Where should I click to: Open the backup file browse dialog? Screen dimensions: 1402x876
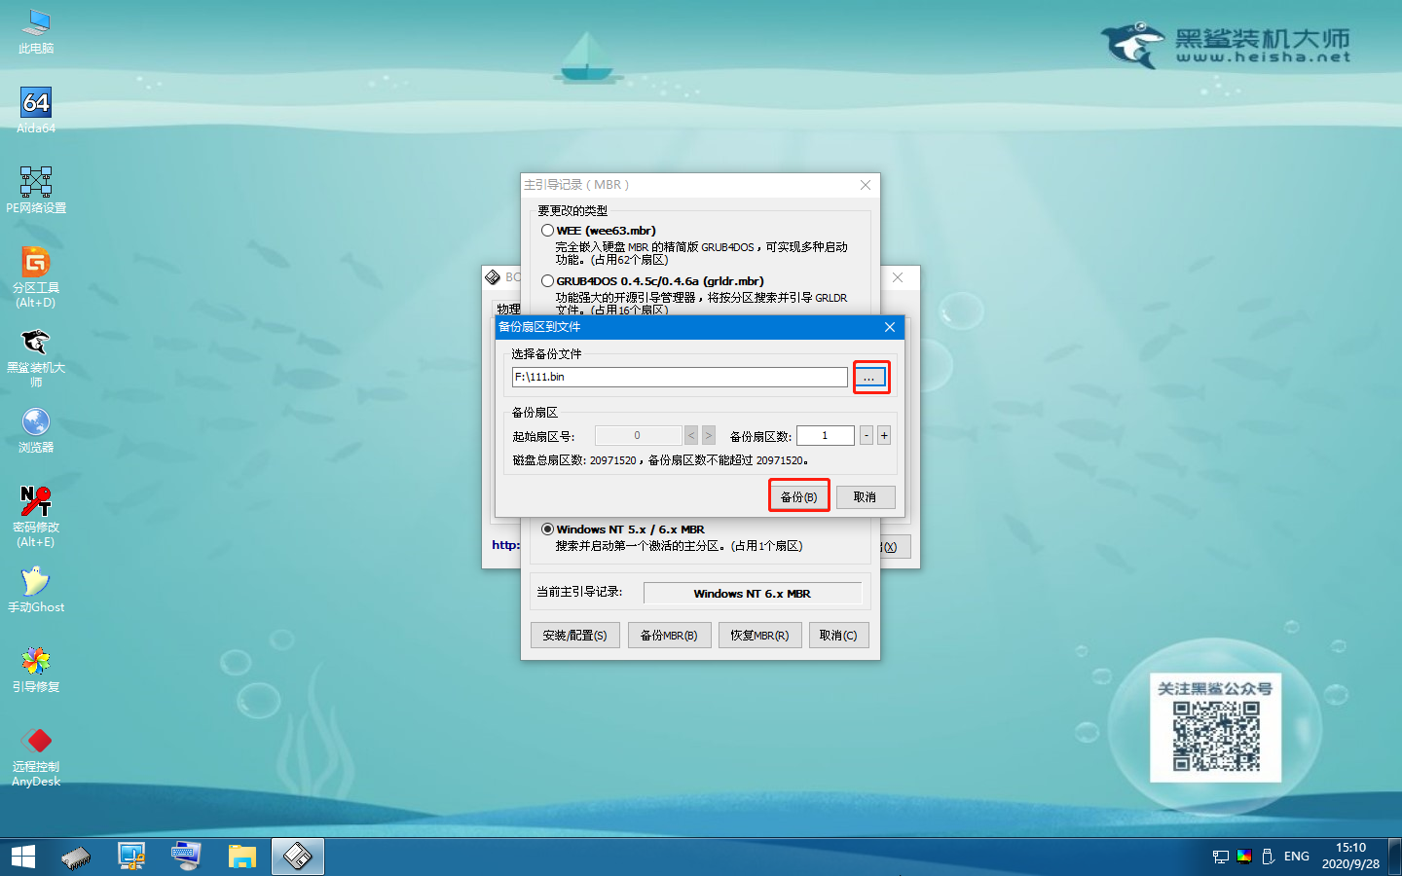pos(869,377)
